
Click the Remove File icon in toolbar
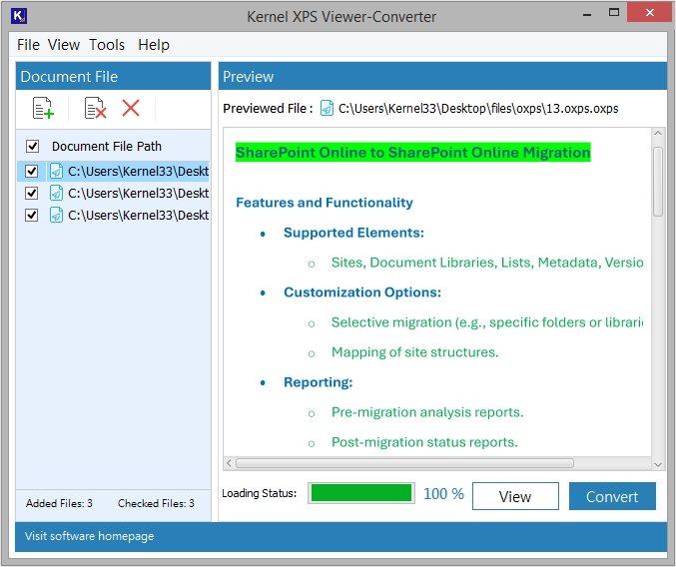[x=95, y=108]
